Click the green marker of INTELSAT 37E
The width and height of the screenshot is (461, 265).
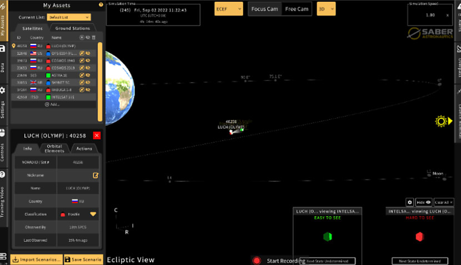click(x=48, y=97)
